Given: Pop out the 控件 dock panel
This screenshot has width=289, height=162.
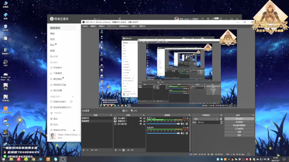Looking at the screenshot, I should tap(253, 115).
